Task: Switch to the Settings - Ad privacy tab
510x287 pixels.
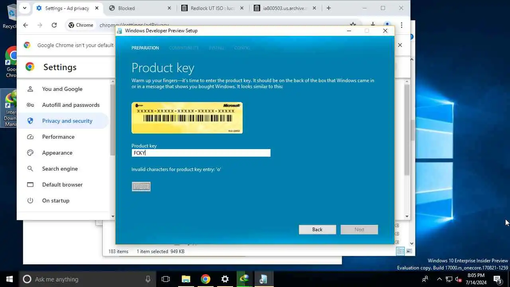Action: click(x=67, y=8)
